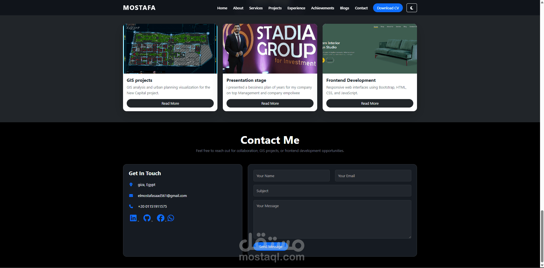Click the page's vertical scrollbar thumb

542,236
